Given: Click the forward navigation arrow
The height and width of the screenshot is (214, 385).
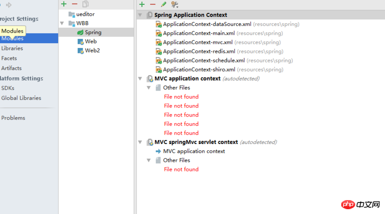Looking at the screenshot, I should [x=9, y=5].
